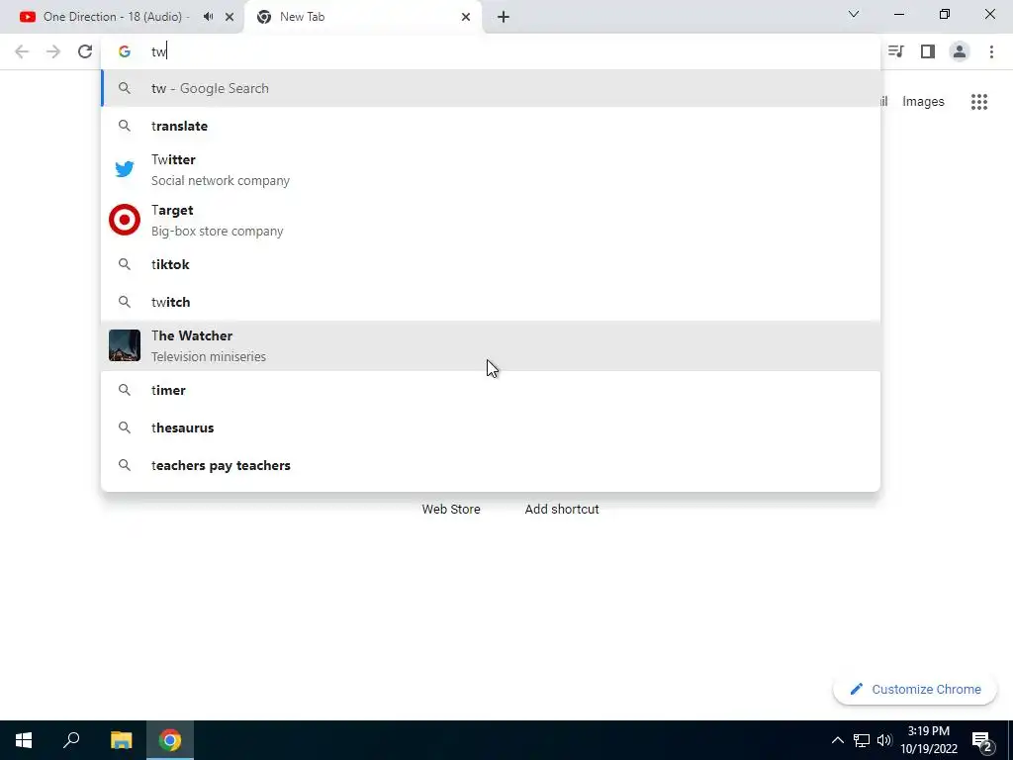This screenshot has width=1013, height=760.
Task: Choose Target big-box store suggestion
Action: 491,221
